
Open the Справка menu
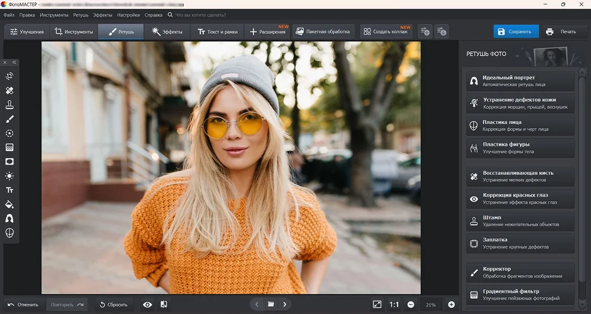pos(154,15)
